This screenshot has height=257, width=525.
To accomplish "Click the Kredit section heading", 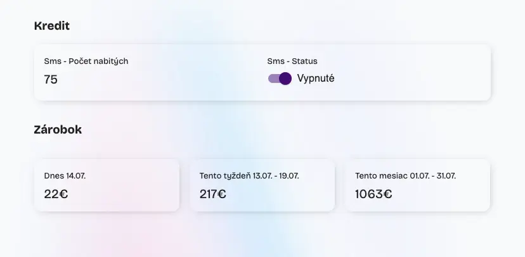I will coord(51,26).
